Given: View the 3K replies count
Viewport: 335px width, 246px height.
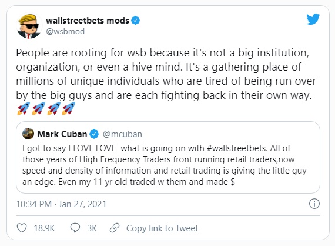Looking at the screenshot, I should [92, 228].
